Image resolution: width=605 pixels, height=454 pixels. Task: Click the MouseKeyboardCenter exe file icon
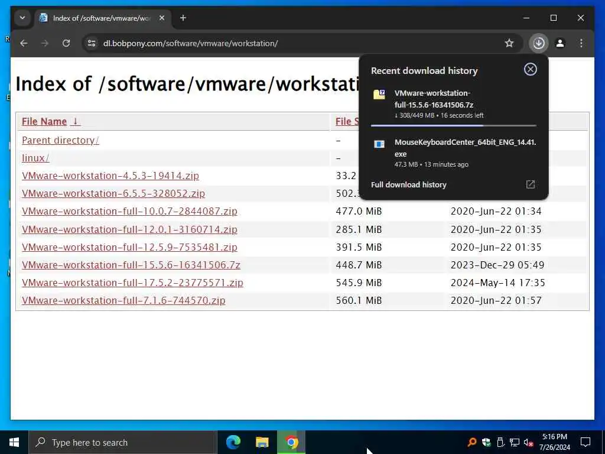(x=379, y=144)
